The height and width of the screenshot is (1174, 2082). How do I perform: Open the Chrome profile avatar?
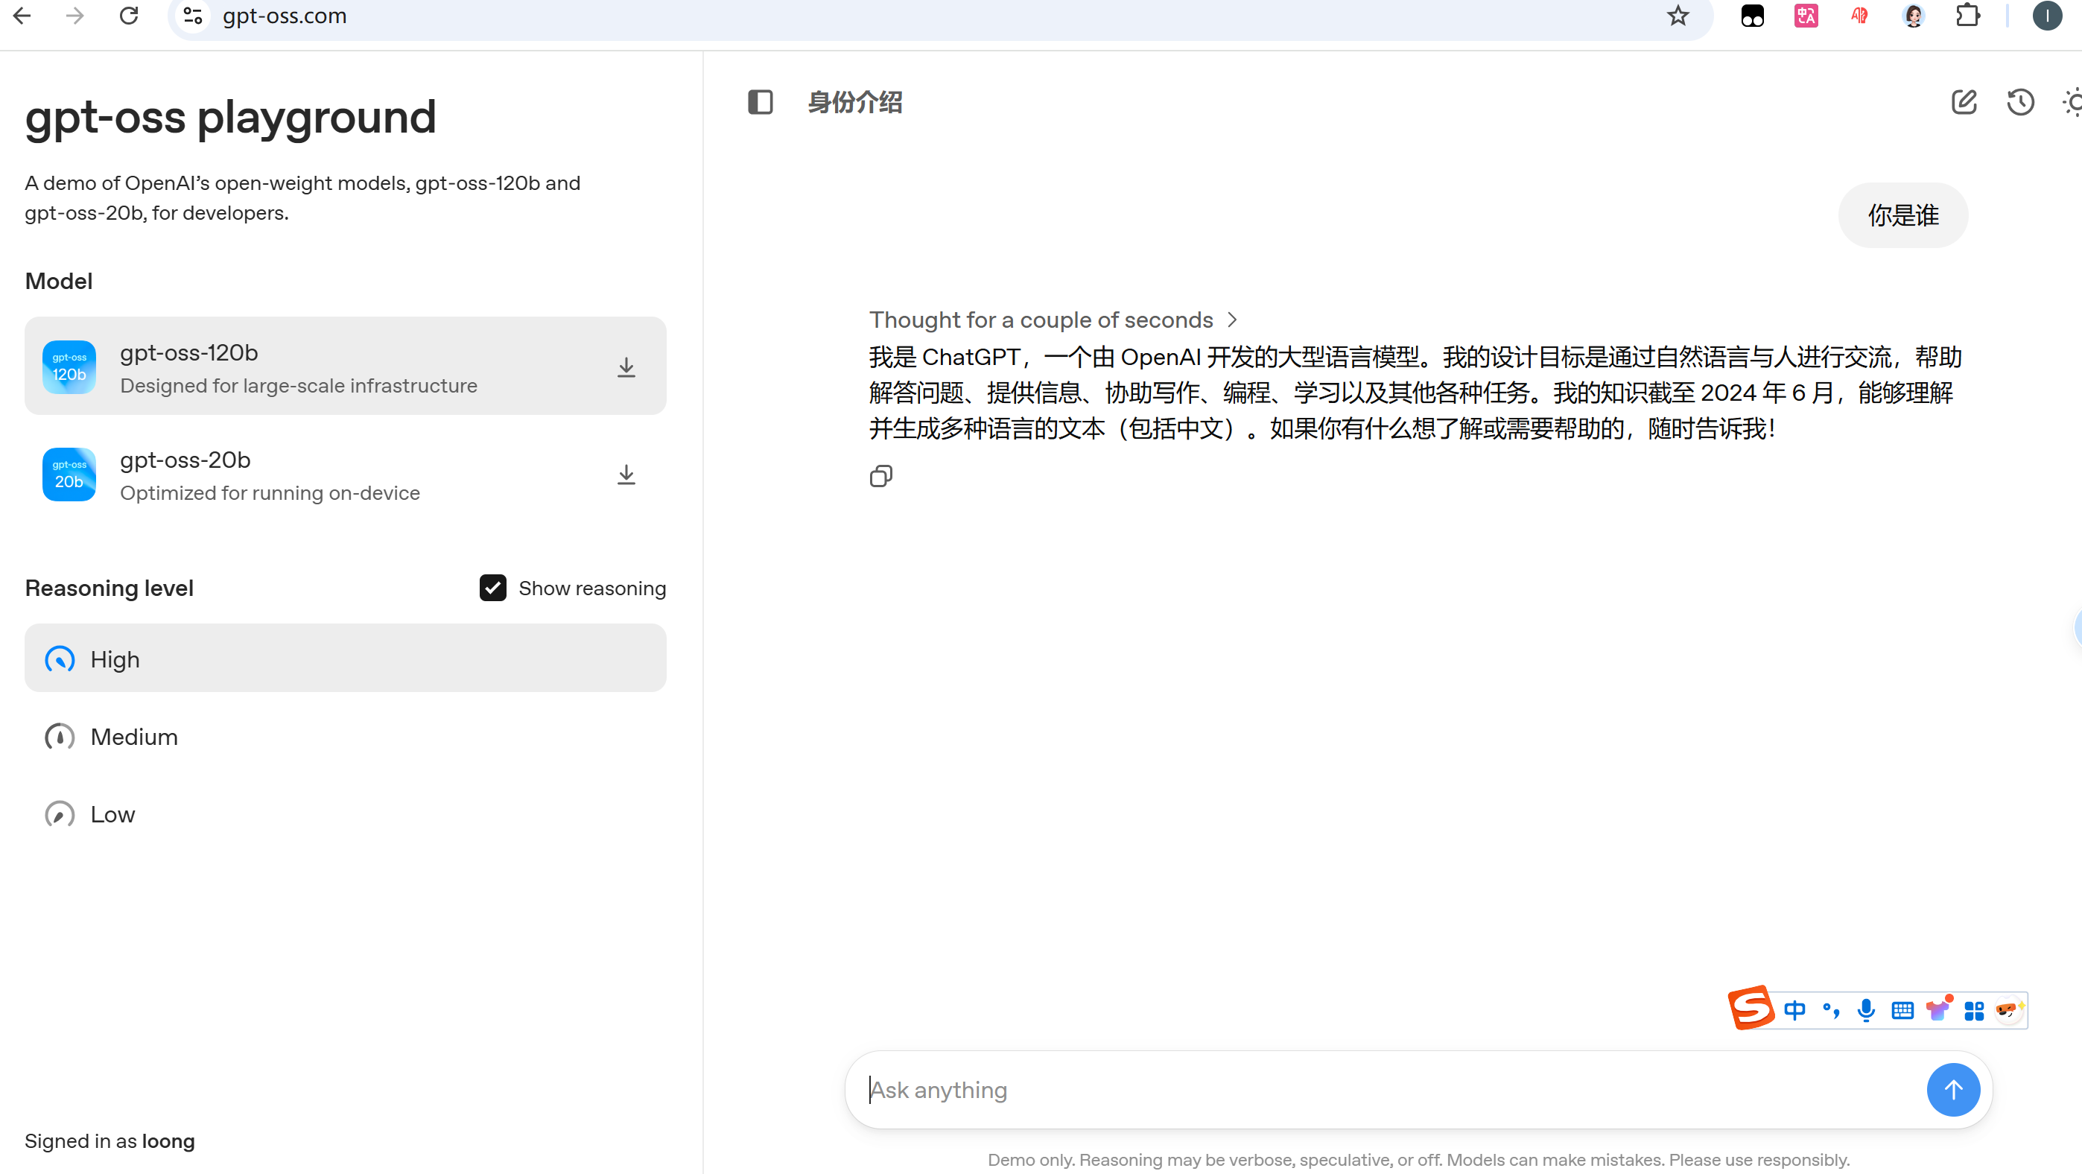tap(2047, 16)
